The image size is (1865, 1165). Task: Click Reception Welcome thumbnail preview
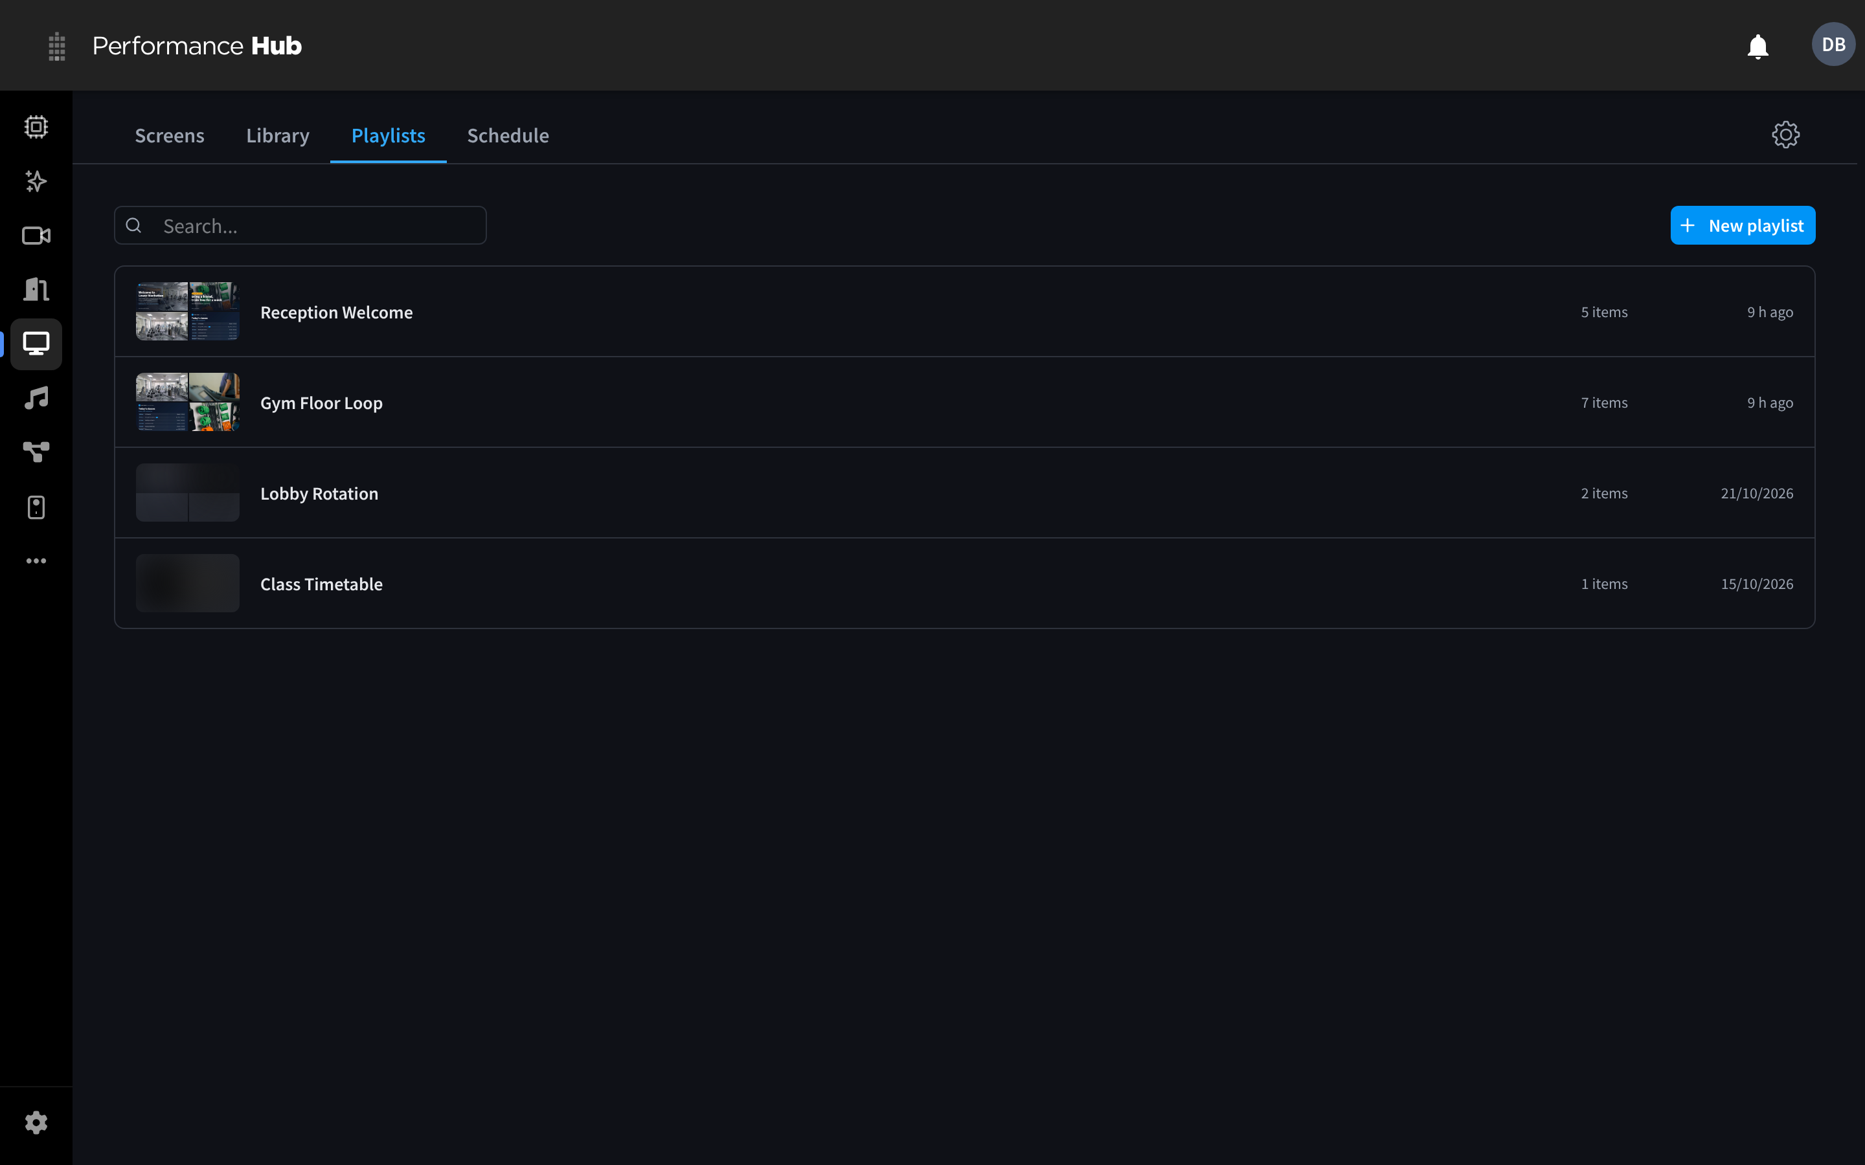187,311
